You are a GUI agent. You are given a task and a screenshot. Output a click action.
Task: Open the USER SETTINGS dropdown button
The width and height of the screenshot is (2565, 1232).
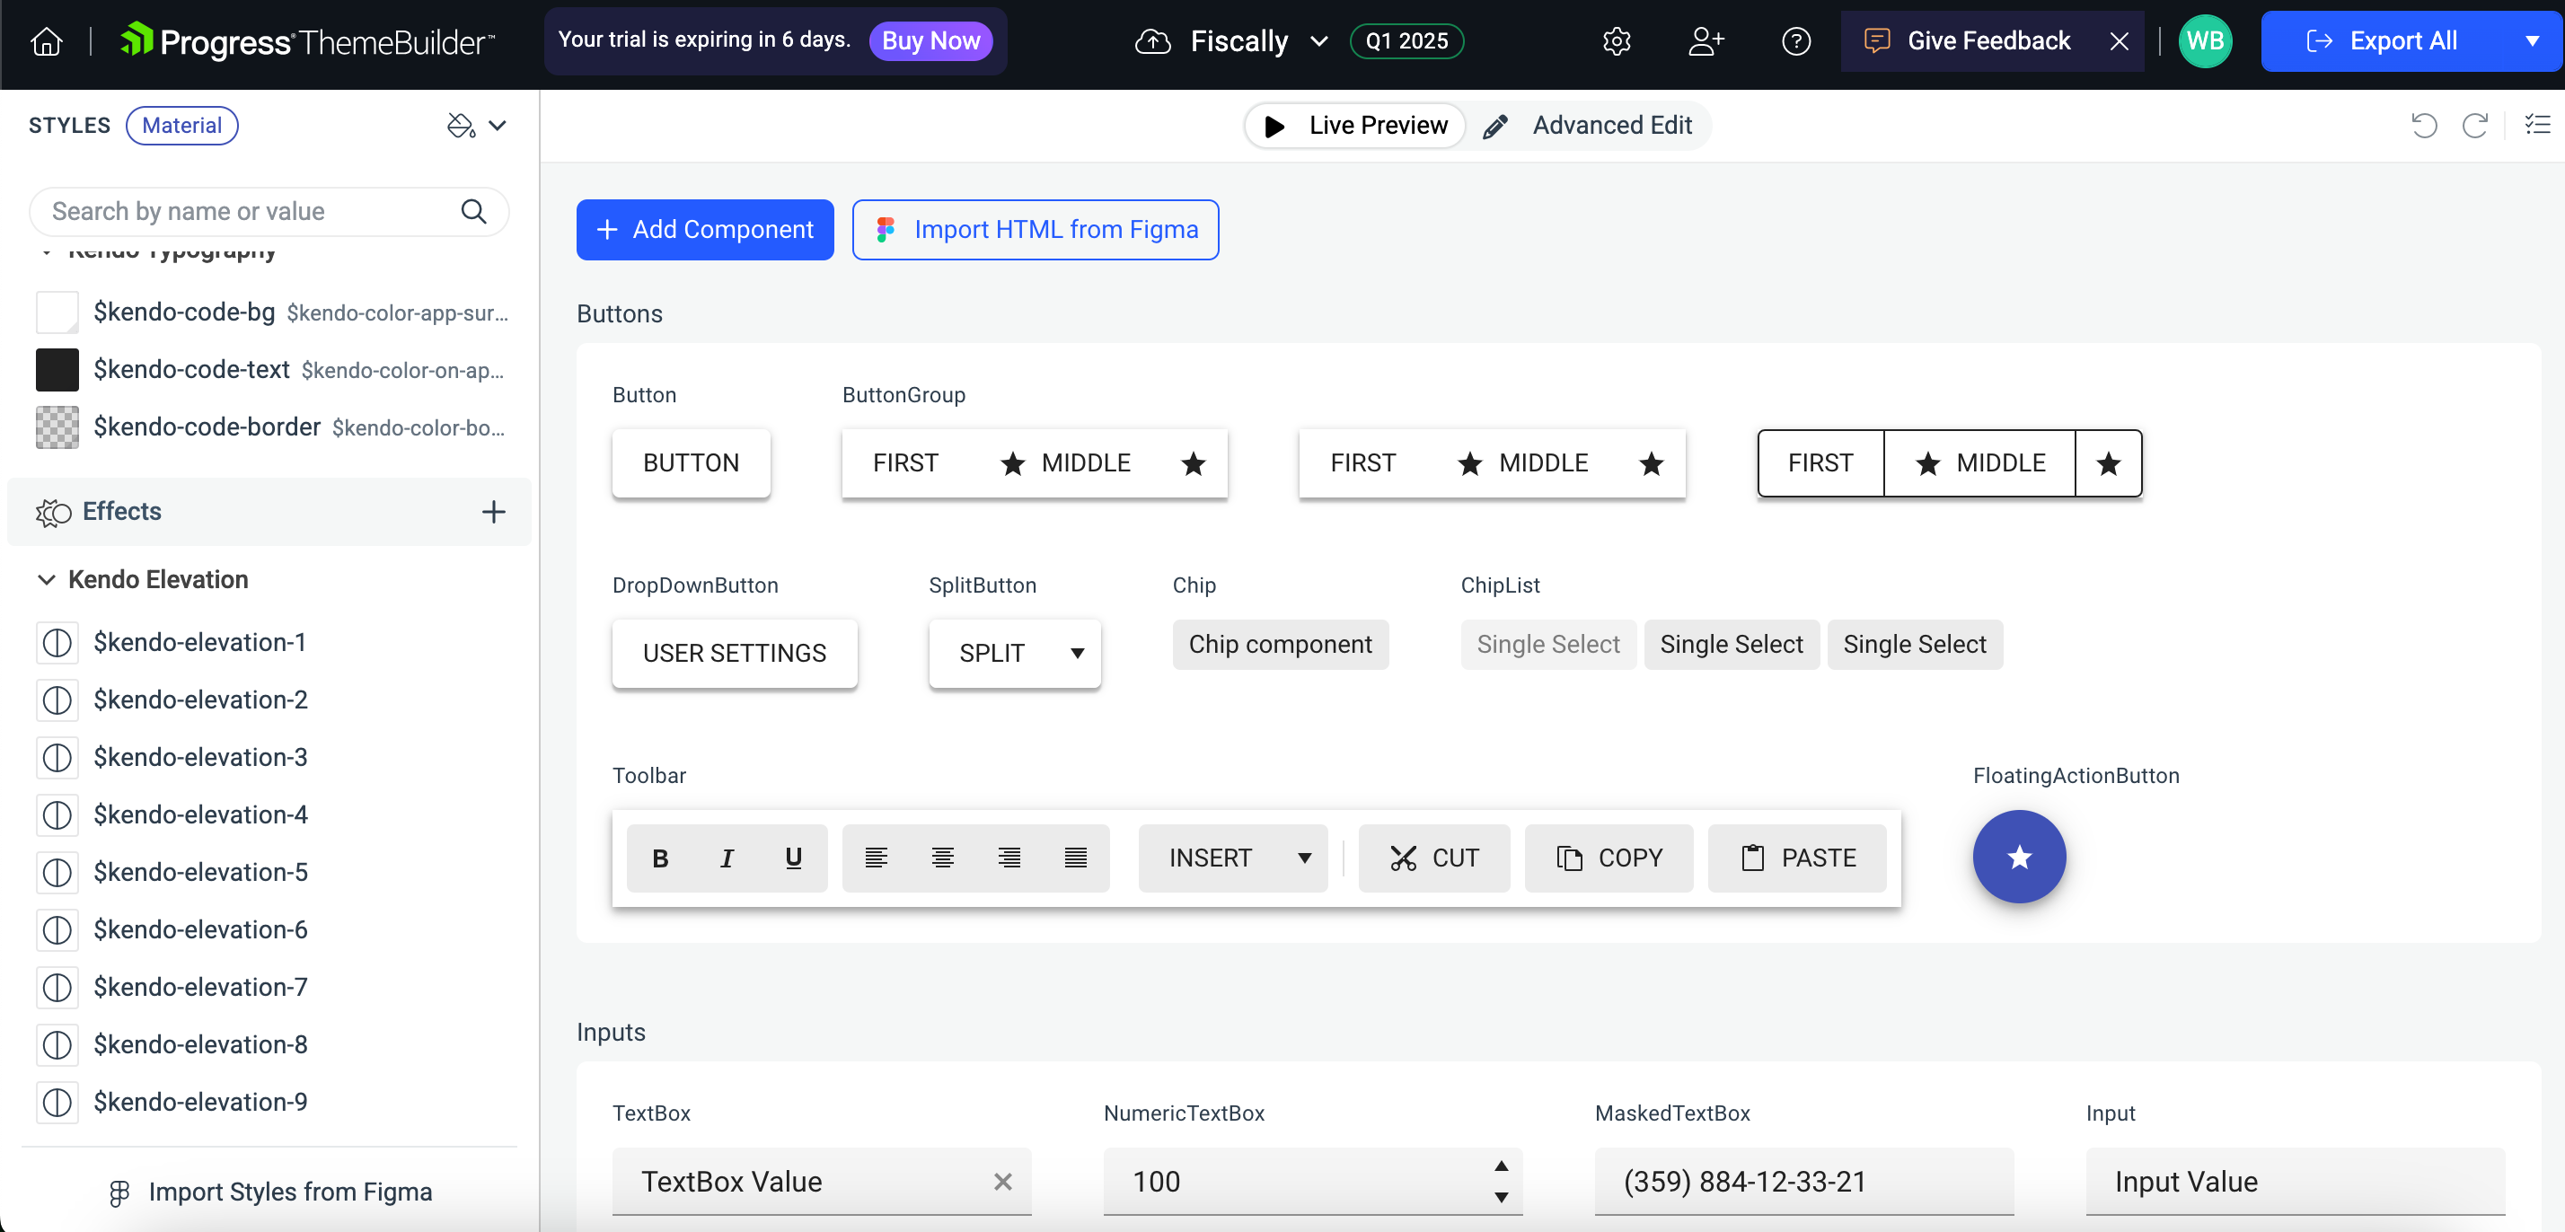735,654
